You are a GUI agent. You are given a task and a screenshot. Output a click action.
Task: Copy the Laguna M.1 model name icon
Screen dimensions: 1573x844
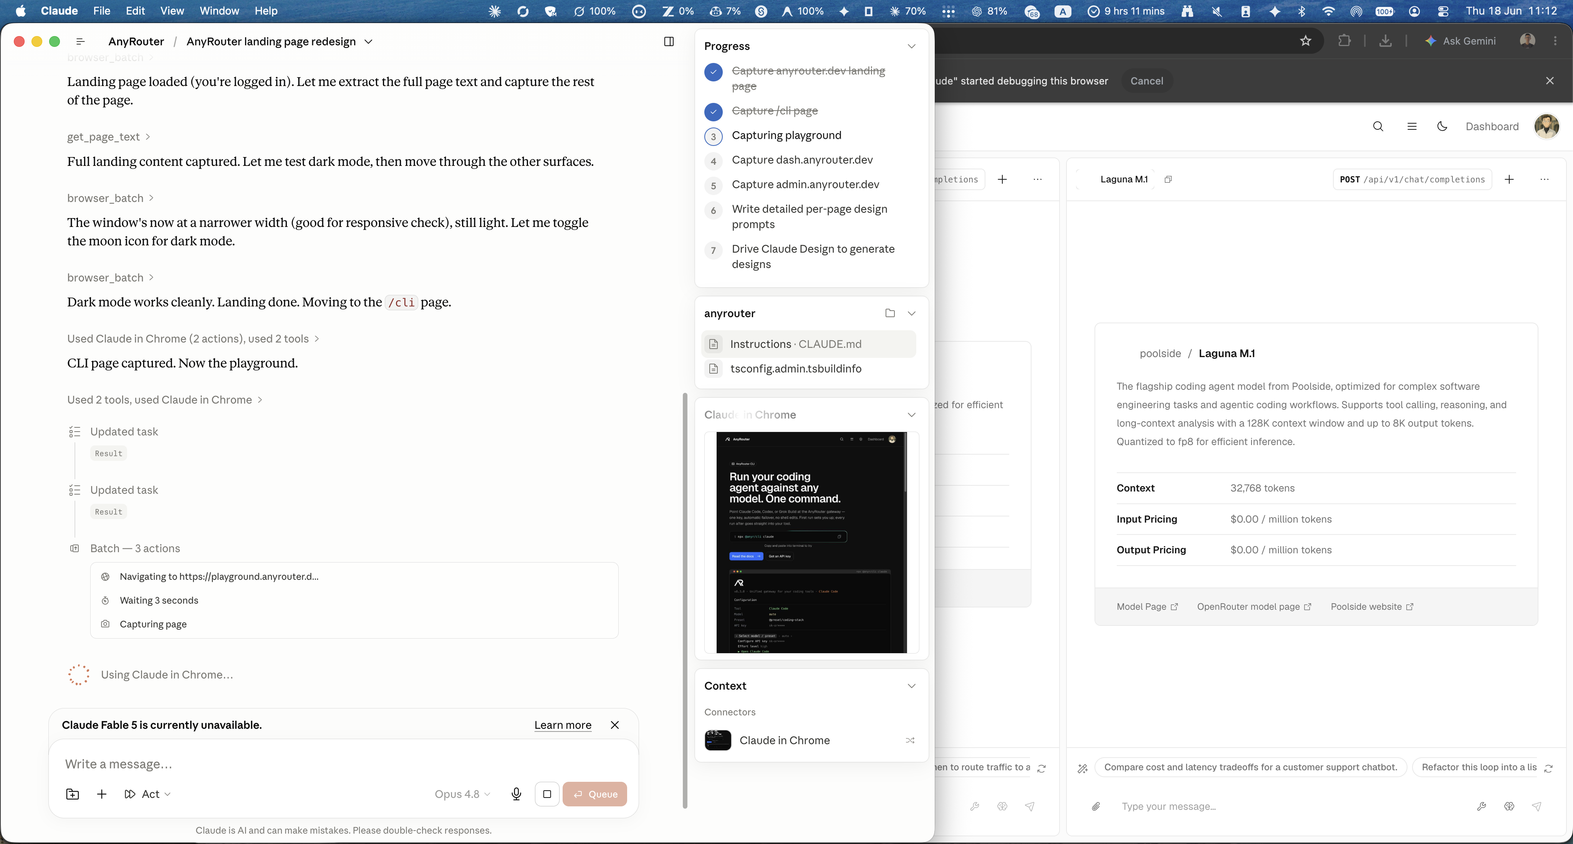point(1168,180)
